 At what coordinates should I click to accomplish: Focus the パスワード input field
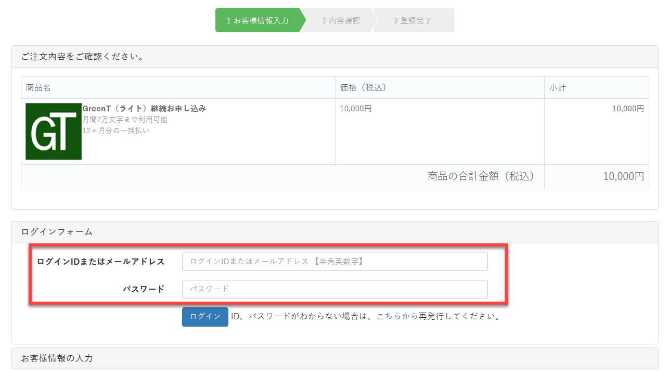click(x=334, y=289)
